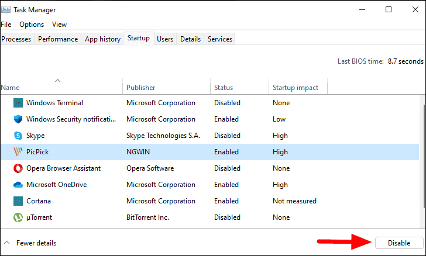This screenshot has height=256, width=426.
Task: Sort list by Startup impact header
Action: pos(296,88)
